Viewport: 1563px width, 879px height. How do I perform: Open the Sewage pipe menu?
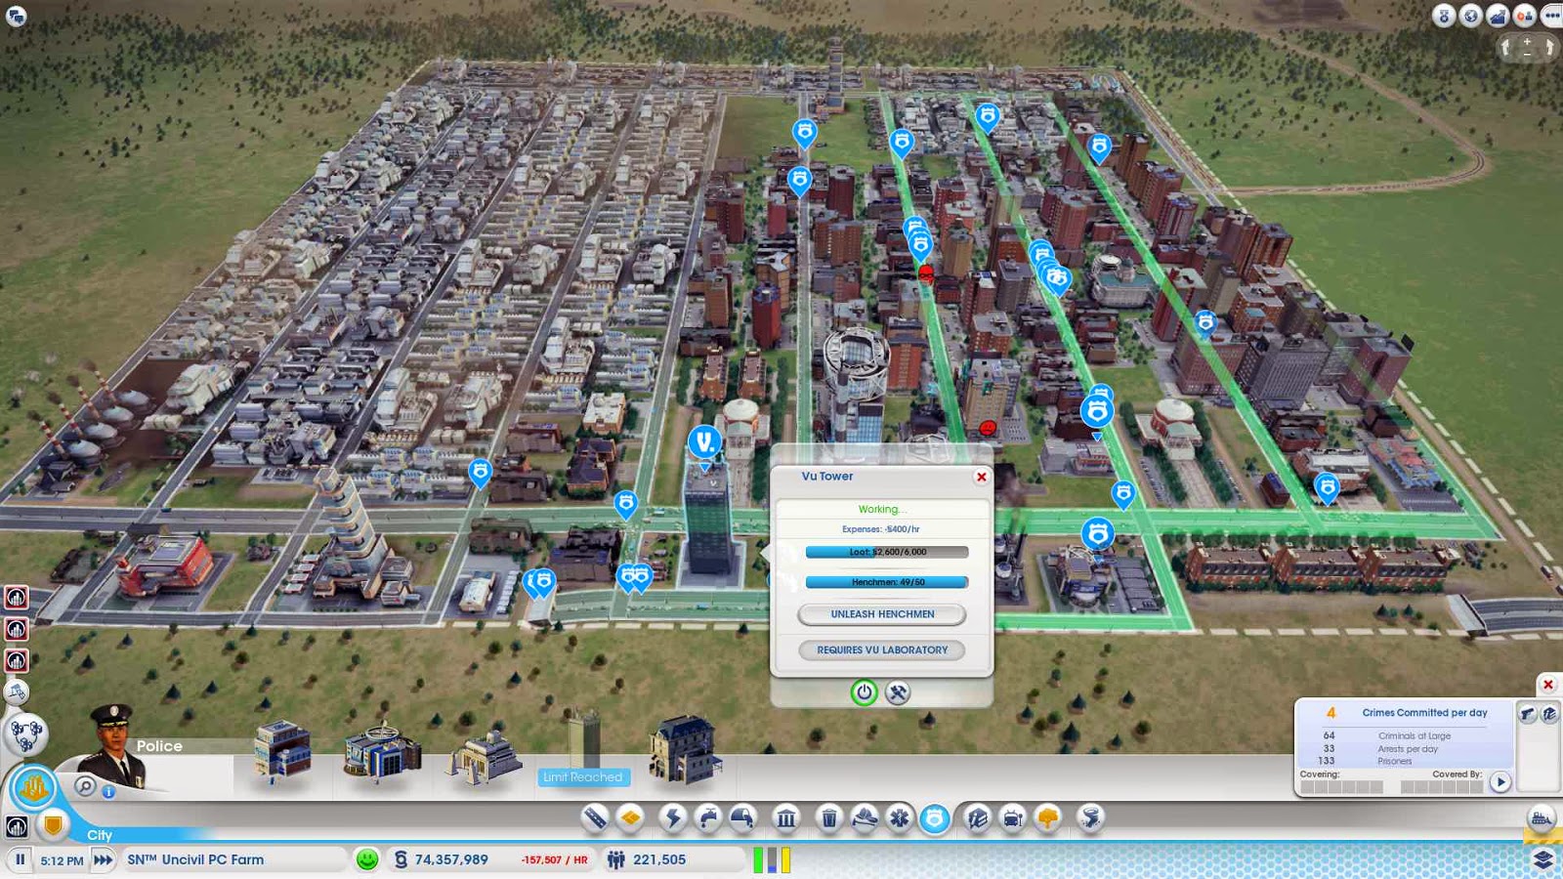tap(742, 817)
